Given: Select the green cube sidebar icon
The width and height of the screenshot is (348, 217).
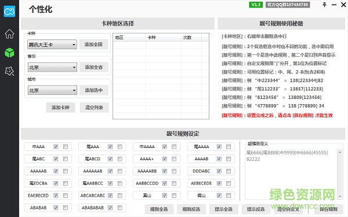Looking at the screenshot, I should (9, 53).
